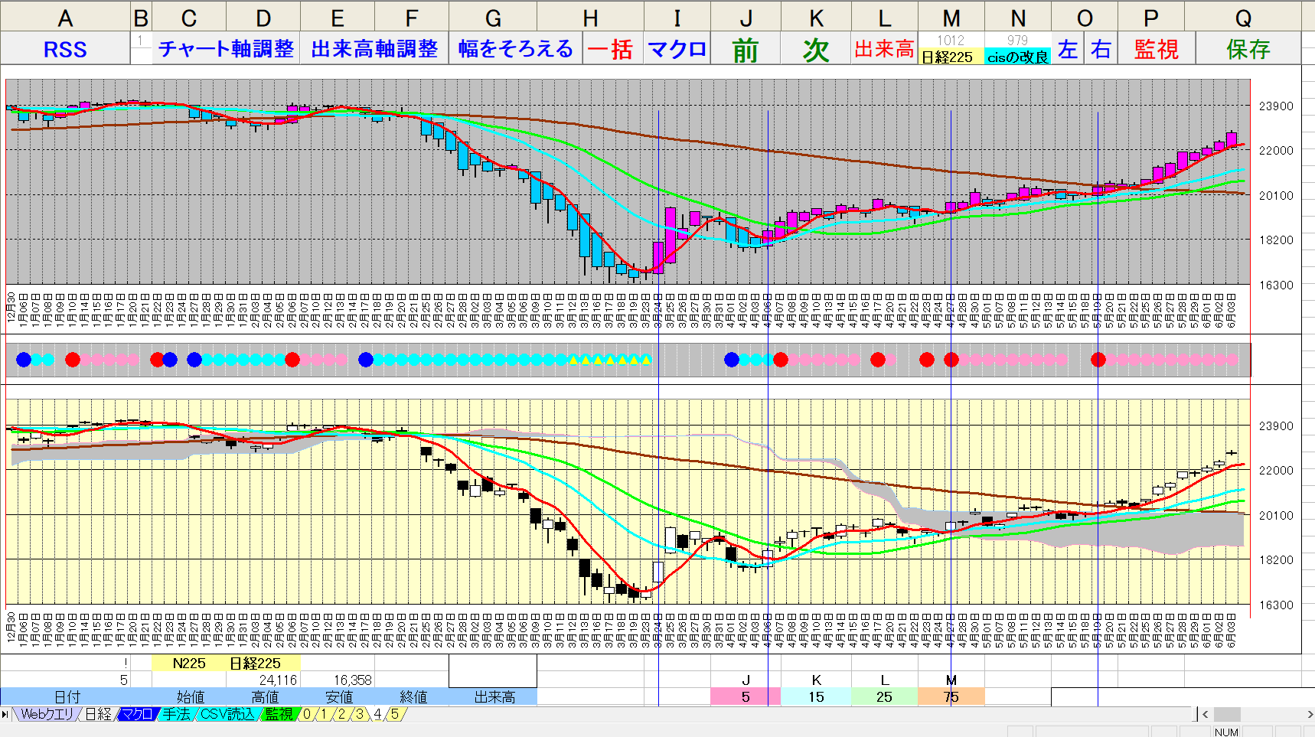Click the horizontal scrollbar right arrow
The height and width of the screenshot is (737, 1315).
pos(1310,714)
